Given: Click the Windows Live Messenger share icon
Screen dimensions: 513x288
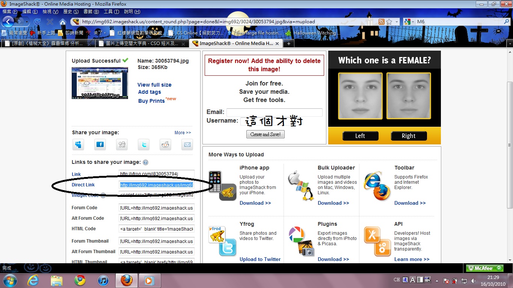Looking at the screenshot, I should point(78,144).
